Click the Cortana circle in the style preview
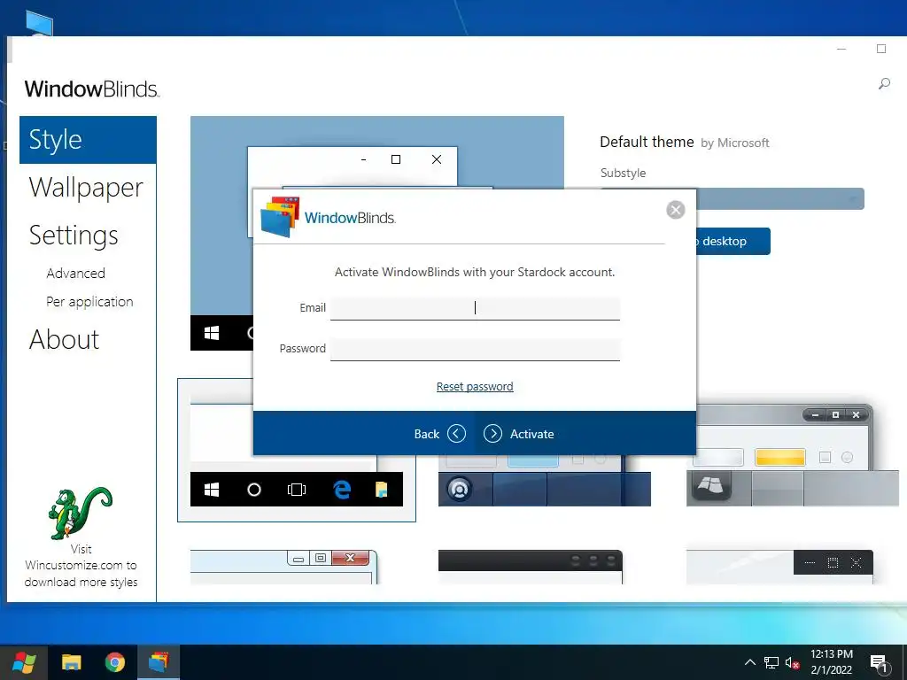This screenshot has height=680, width=907. [254, 490]
